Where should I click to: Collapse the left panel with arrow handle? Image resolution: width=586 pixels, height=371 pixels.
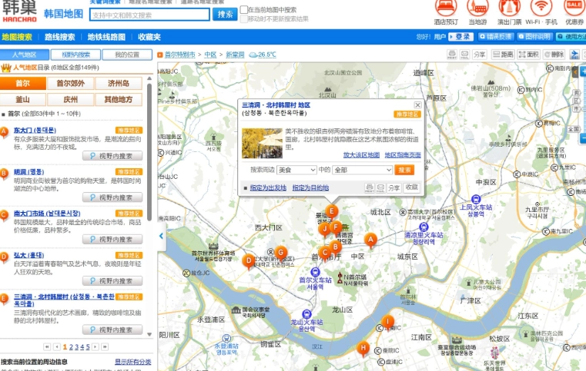[161, 236]
